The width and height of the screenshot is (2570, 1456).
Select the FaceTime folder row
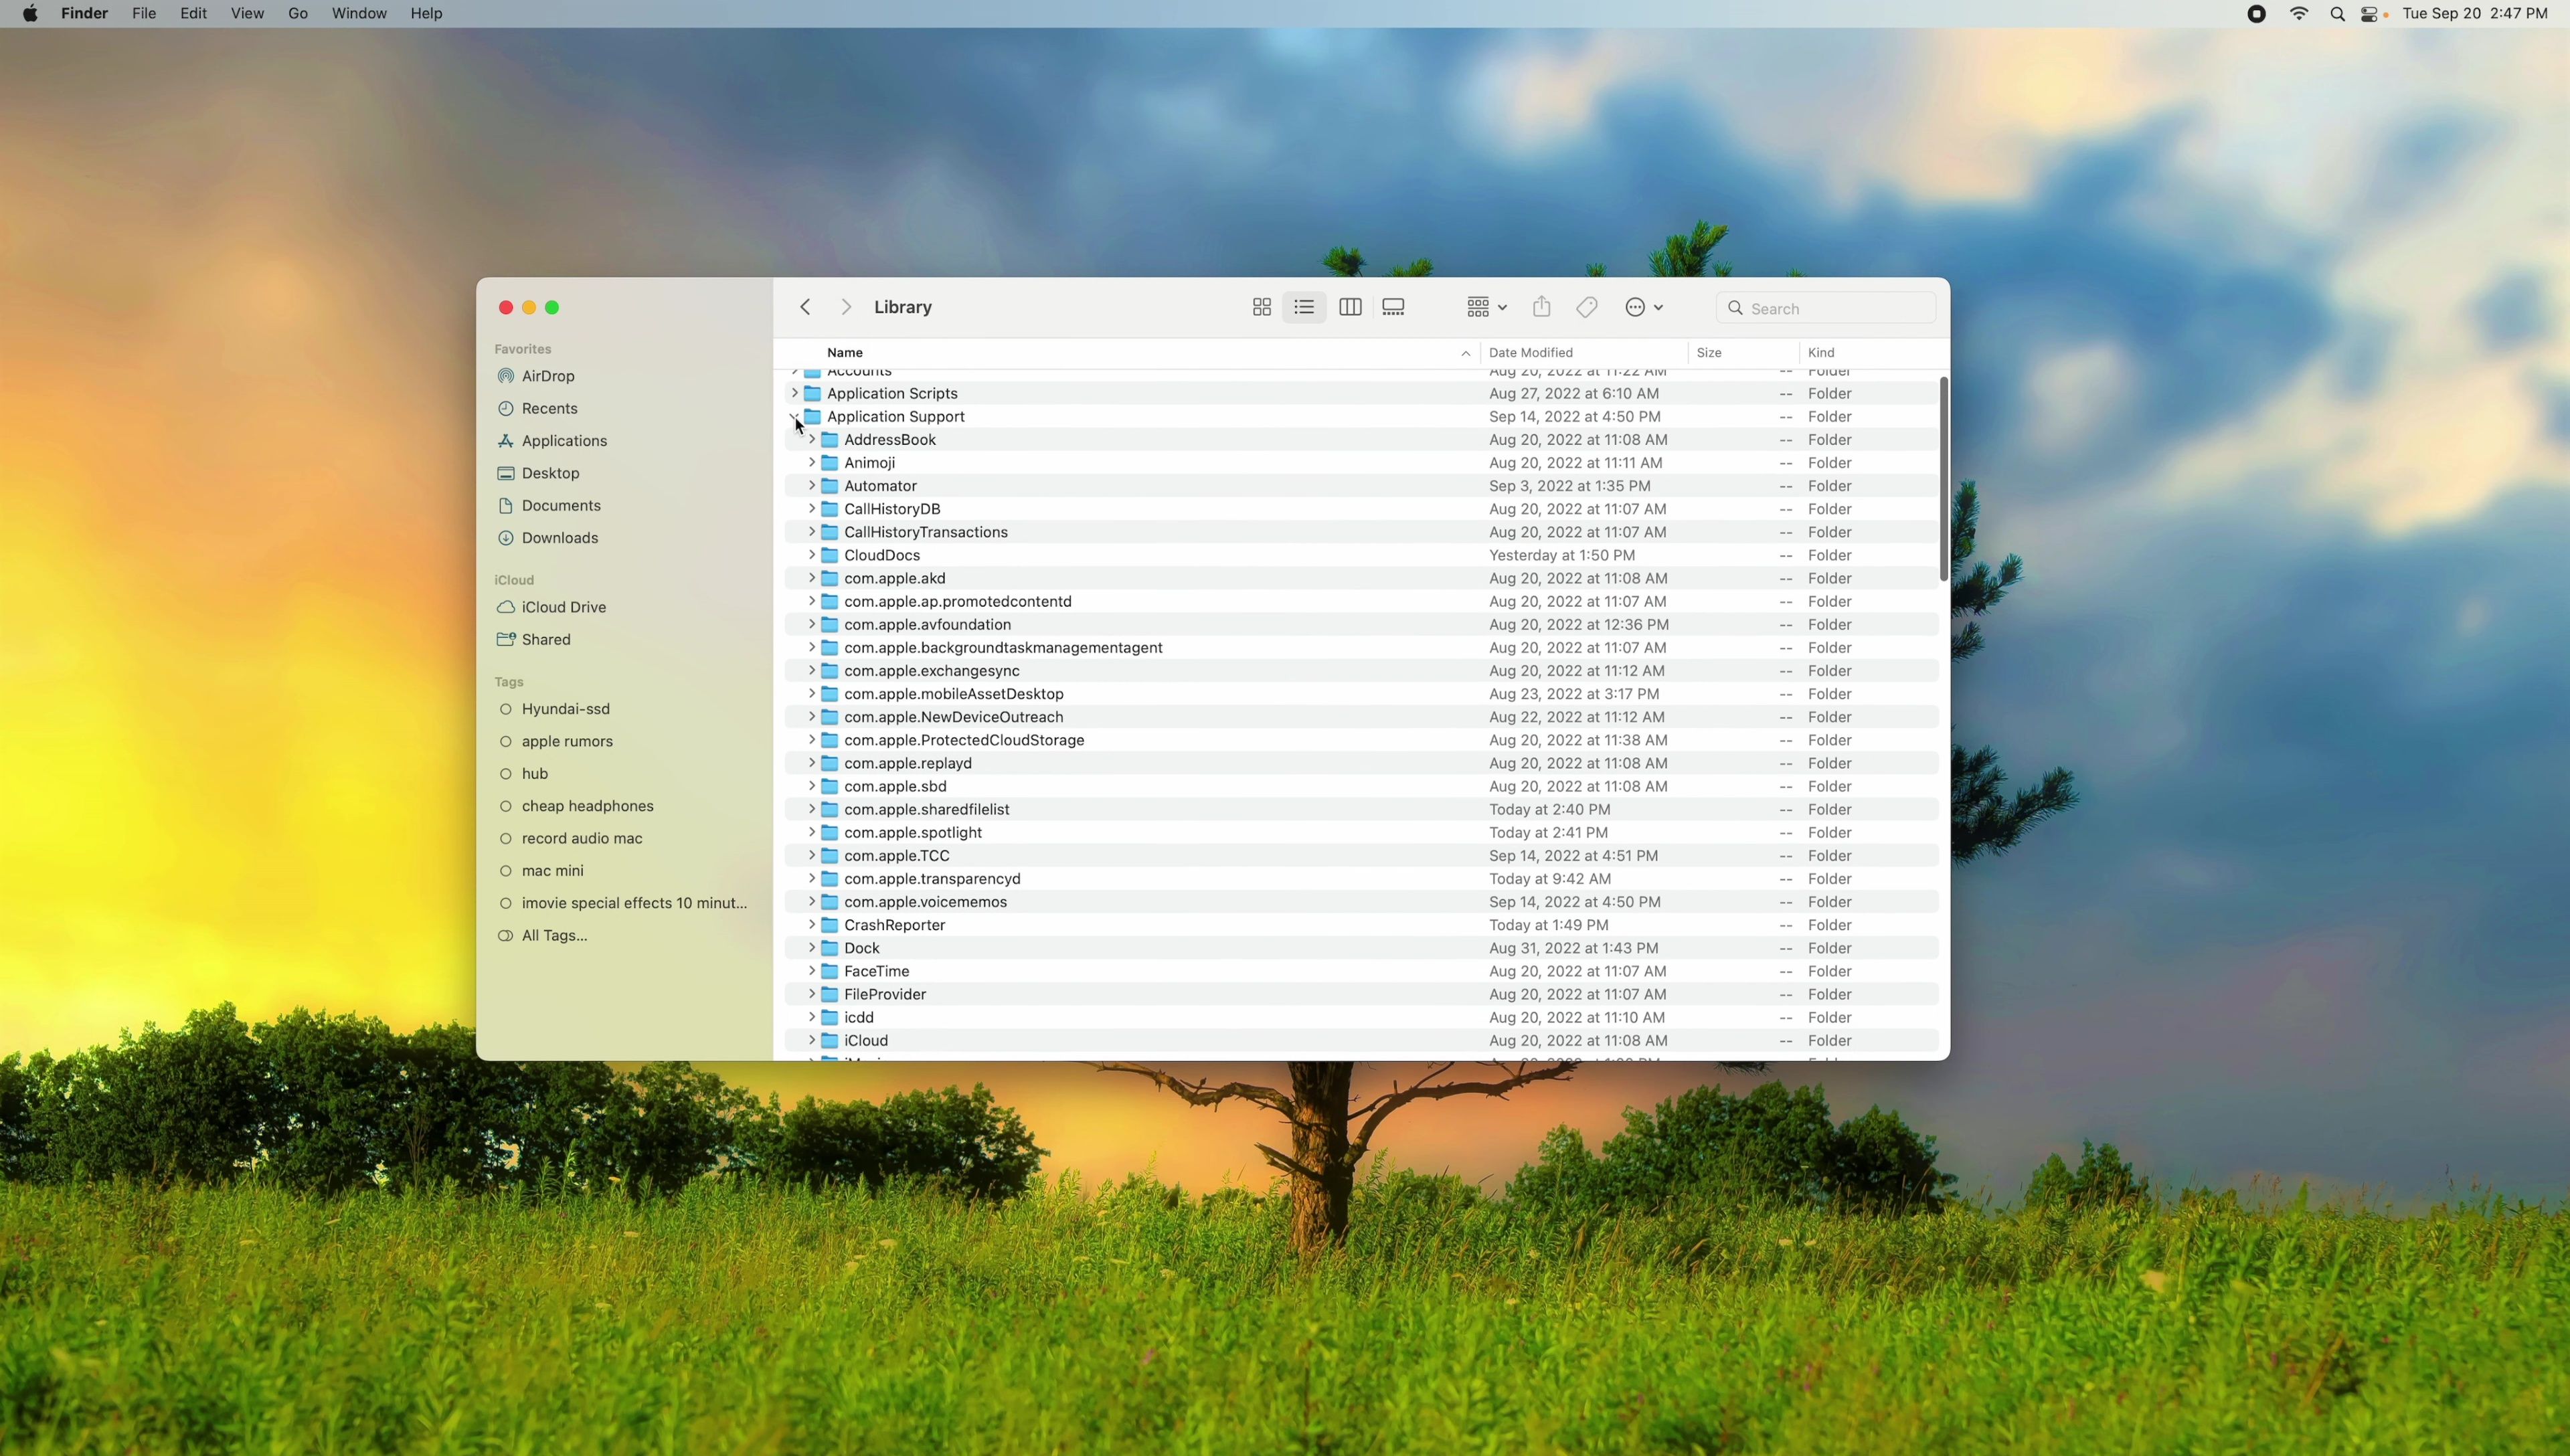pyautogui.click(x=1362, y=972)
